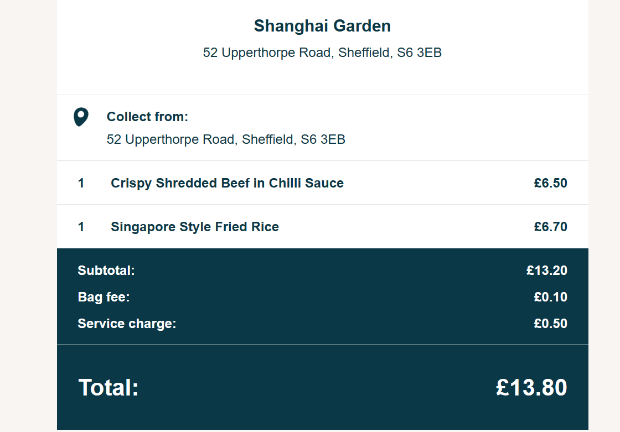Click the Crispy Shredded Beef in Chilli Sauce item
This screenshot has height=432, width=620.
[x=227, y=183]
